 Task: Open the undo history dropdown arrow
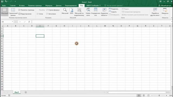[x=8, y=1]
